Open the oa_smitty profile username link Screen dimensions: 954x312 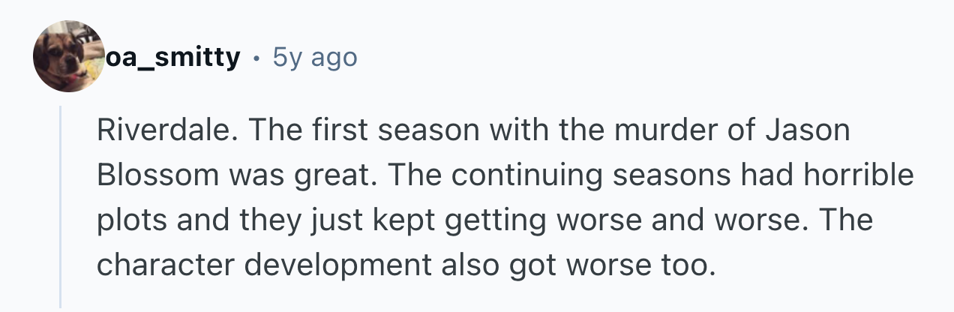(172, 56)
